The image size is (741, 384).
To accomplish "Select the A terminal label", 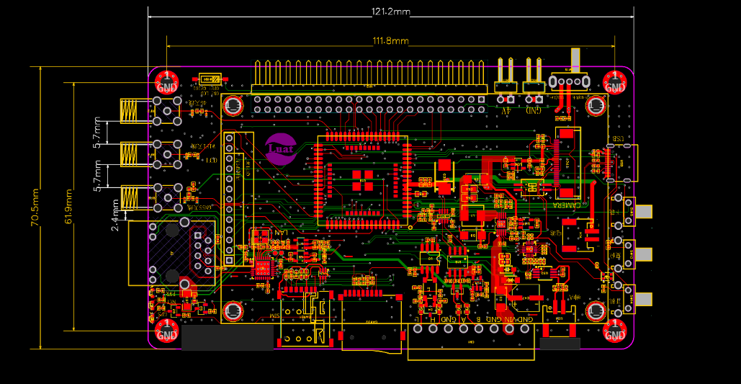I will 463,318.
